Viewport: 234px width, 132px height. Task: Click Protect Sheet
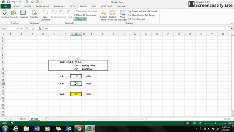tap(103, 15)
